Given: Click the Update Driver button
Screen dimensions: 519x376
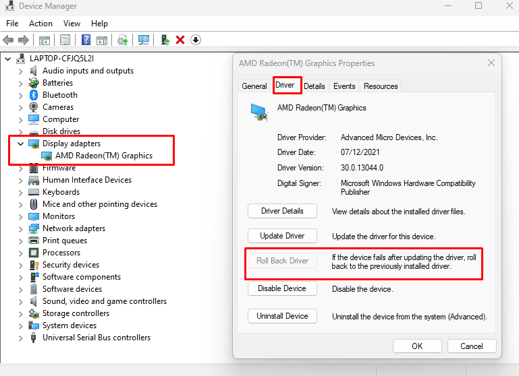Looking at the screenshot, I should tap(282, 236).
